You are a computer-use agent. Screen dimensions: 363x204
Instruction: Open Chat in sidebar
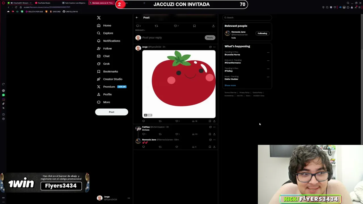(x=103, y=56)
